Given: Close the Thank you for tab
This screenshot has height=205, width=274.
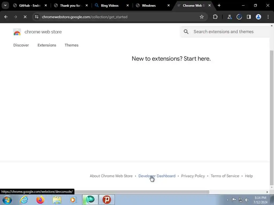Looking at the screenshot, I should pyautogui.click(x=87, y=5).
